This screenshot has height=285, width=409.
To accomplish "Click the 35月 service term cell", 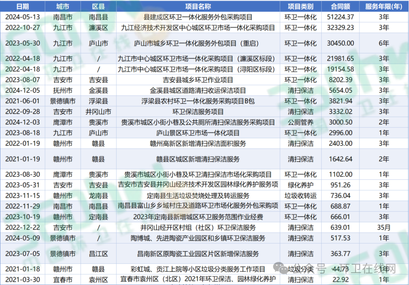I will pyautogui.click(x=384, y=227).
